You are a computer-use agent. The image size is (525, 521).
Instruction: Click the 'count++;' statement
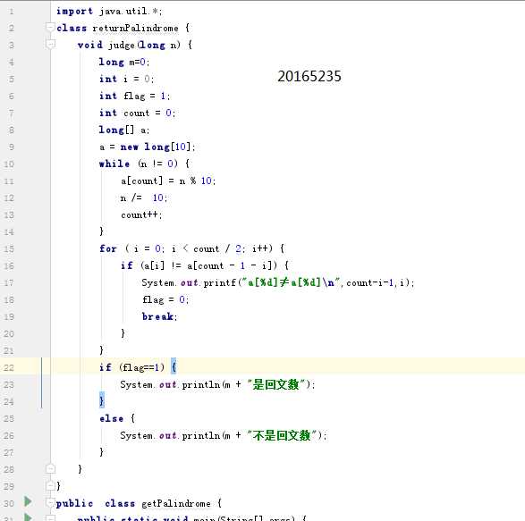click(x=141, y=214)
